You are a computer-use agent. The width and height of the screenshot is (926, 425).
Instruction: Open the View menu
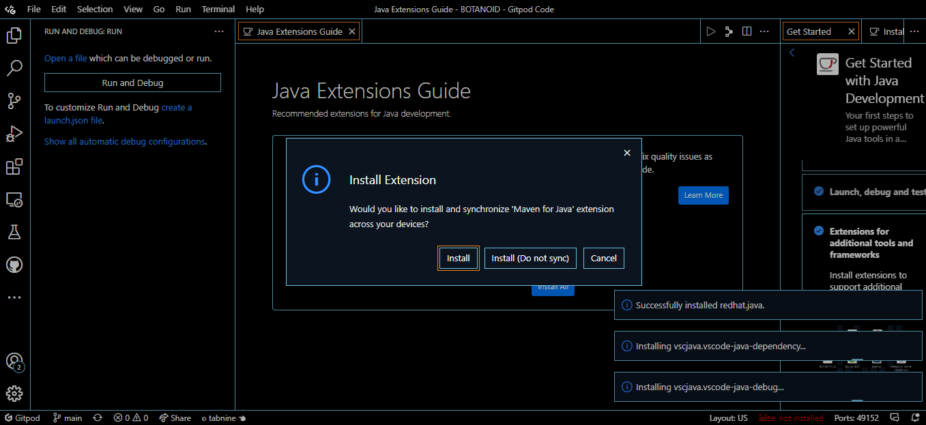pyautogui.click(x=133, y=10)
